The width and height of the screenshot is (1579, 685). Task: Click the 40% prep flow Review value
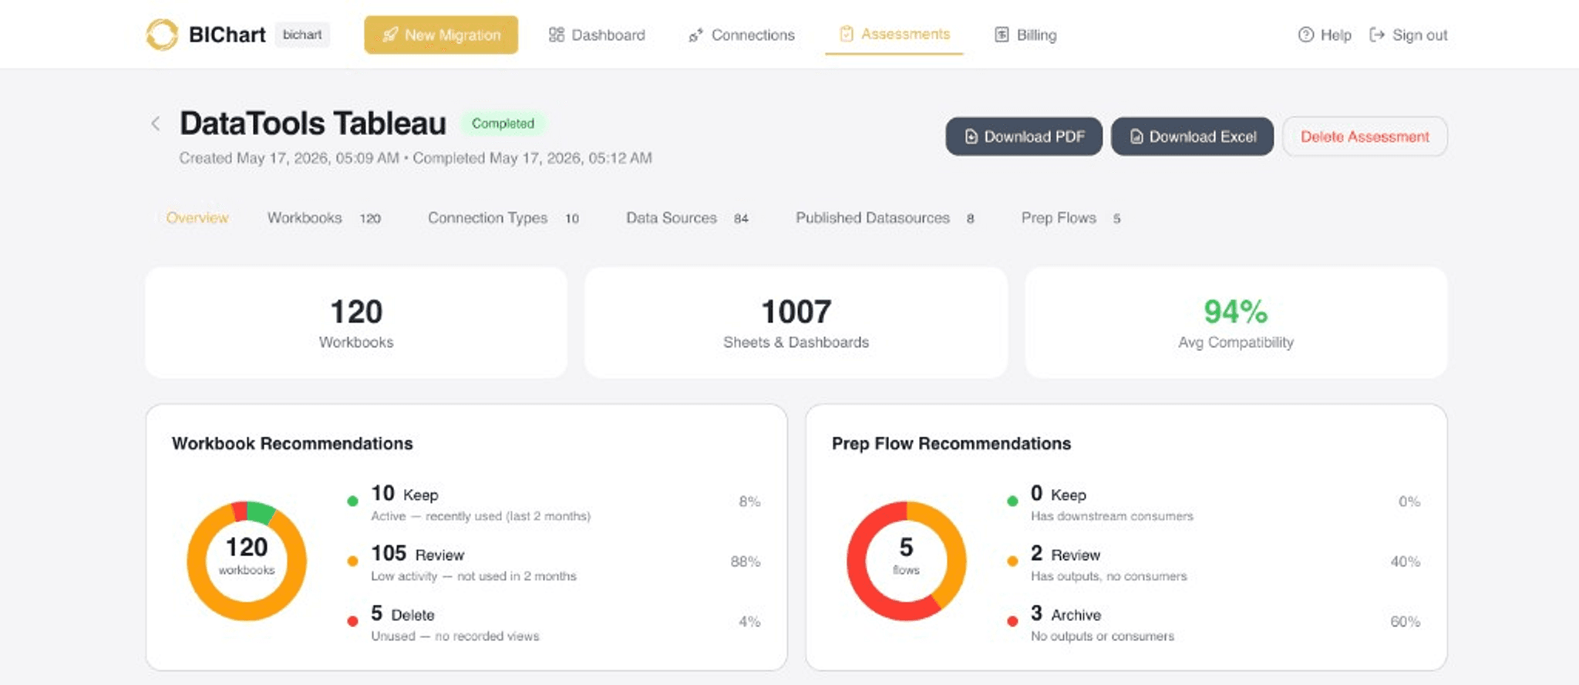point(1405,562)
